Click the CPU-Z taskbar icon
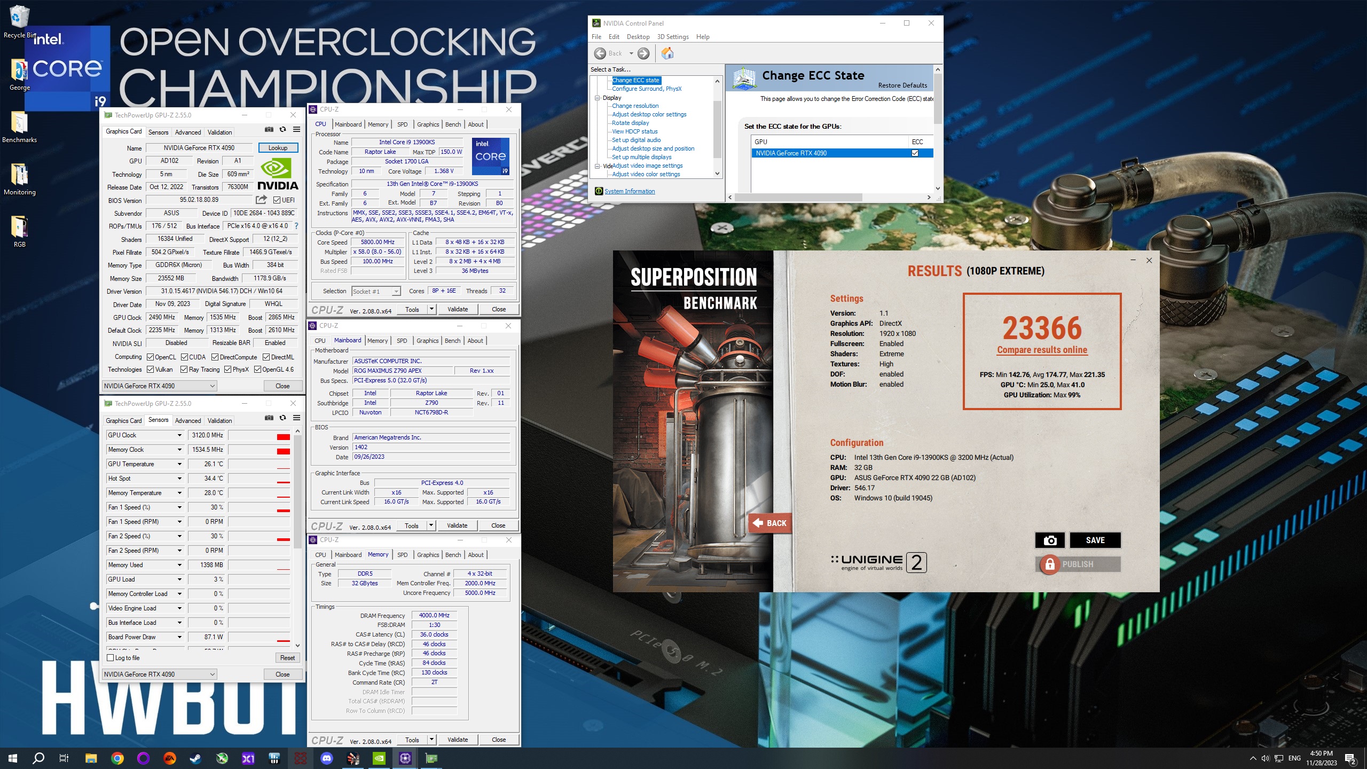The image size is (1367, 769). pos(405,758)
